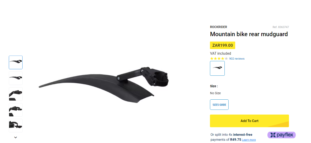311x143 pixels.
Task: Open the third thumbnail showing the mount arm
Action: pos(16,94)
